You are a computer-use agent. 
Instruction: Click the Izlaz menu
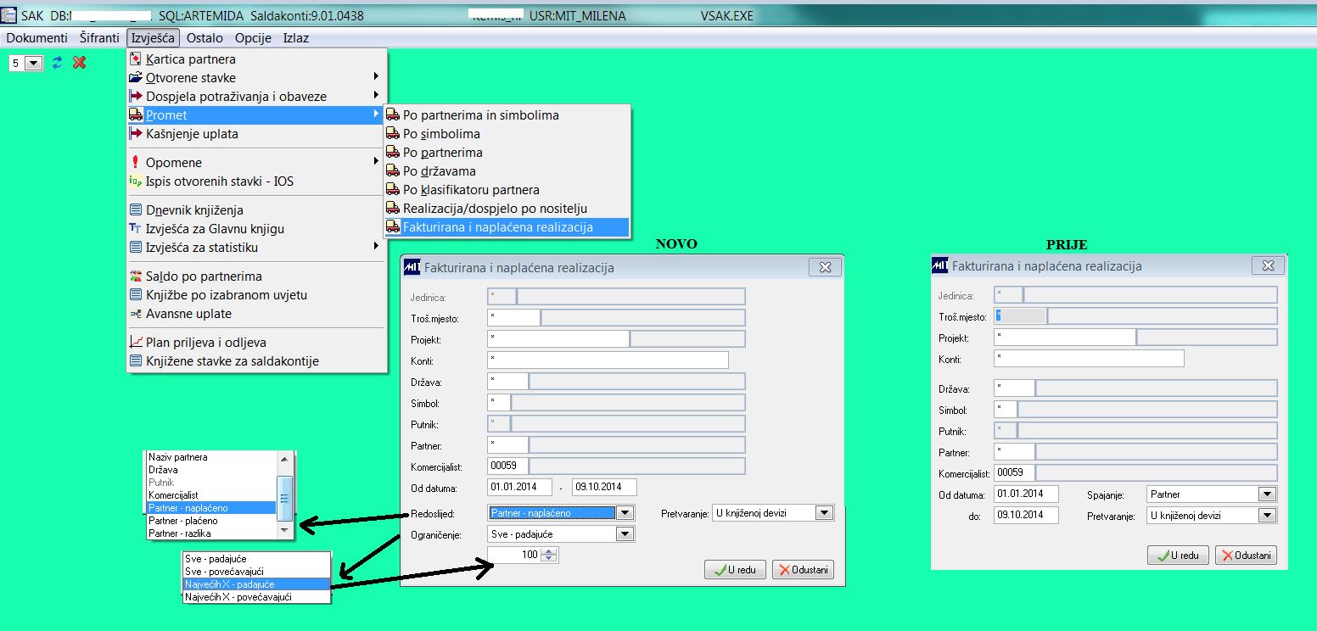[x=295, y=38]
